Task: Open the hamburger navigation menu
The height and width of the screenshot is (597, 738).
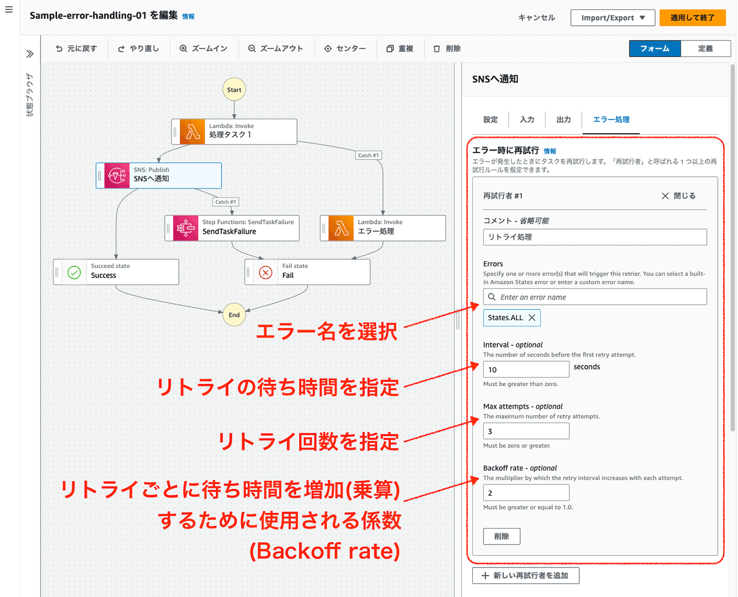Action: click(9, 9)
